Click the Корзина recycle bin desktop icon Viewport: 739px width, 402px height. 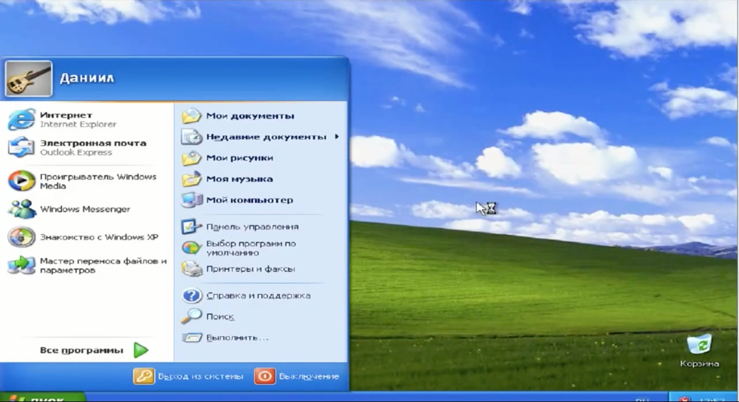tap(699, 344)
